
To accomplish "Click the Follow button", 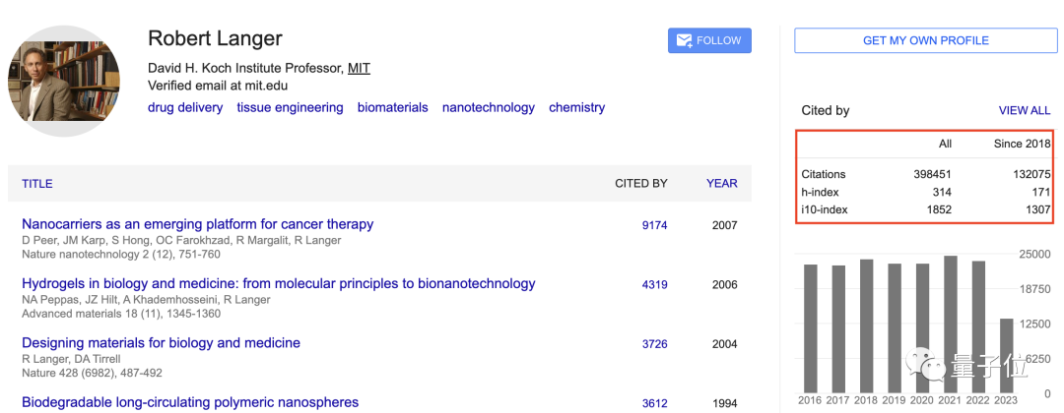I will pyautogui.click(x=709, y=40).
